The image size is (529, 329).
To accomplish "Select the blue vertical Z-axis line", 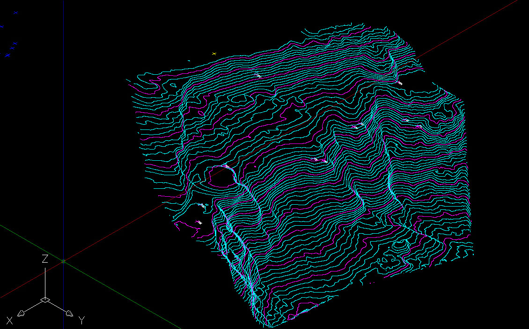I will (63, 140).
